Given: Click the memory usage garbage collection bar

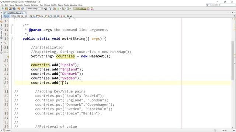Looking at the screenshot, I should (80, 8).
